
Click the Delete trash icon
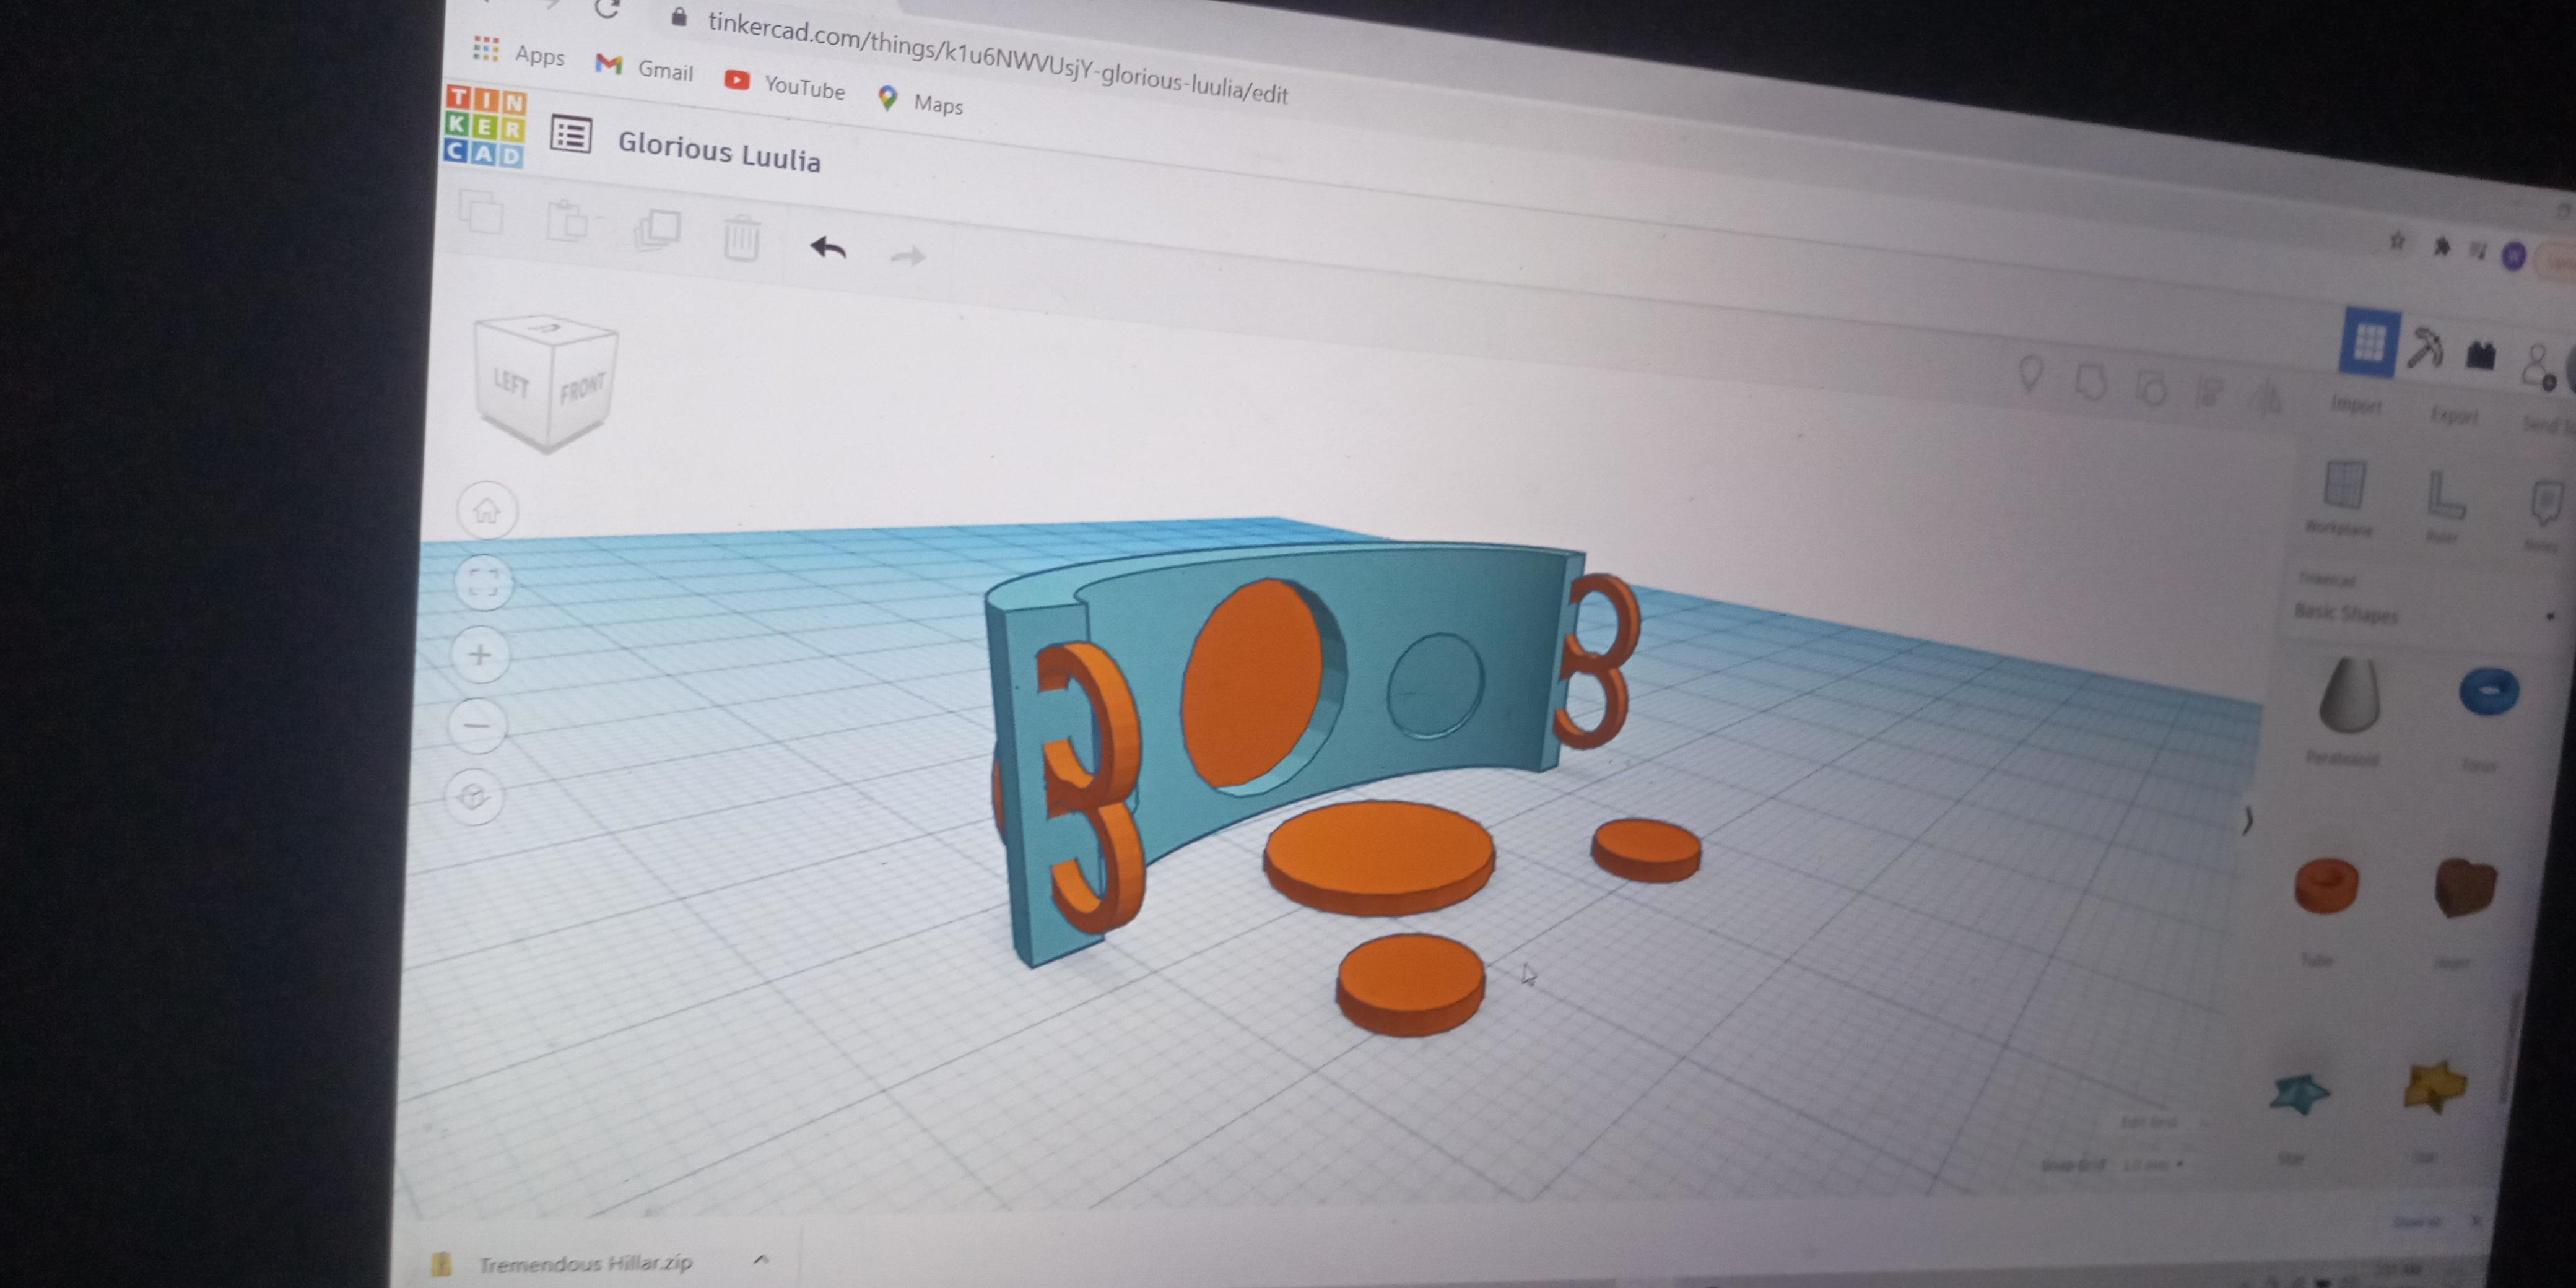741,238
